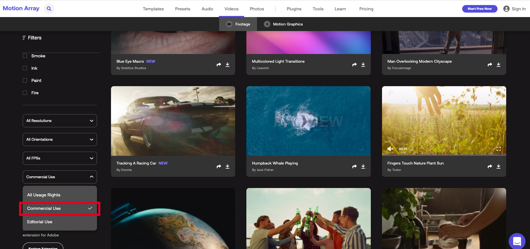
Task: Open the Templates menu
Action: (153, 9)
